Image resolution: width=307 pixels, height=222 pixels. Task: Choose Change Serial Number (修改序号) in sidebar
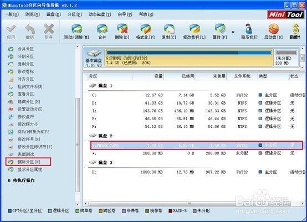pyautogui.click(x=29, y=140)
